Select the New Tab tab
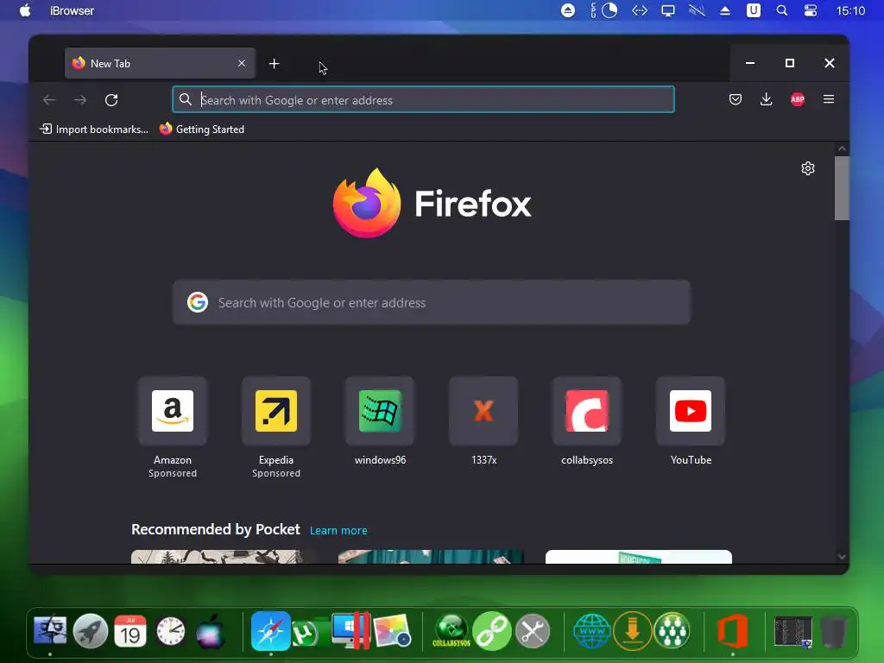Image resolution: width=884 pixels, height=663 pixels. click(160, 63)
